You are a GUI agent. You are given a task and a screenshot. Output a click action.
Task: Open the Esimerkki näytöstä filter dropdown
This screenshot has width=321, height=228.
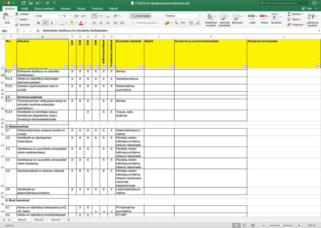tap(142, 66)
